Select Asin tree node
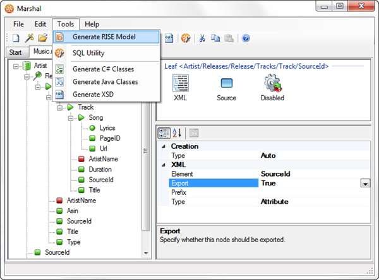 point(73,211)
